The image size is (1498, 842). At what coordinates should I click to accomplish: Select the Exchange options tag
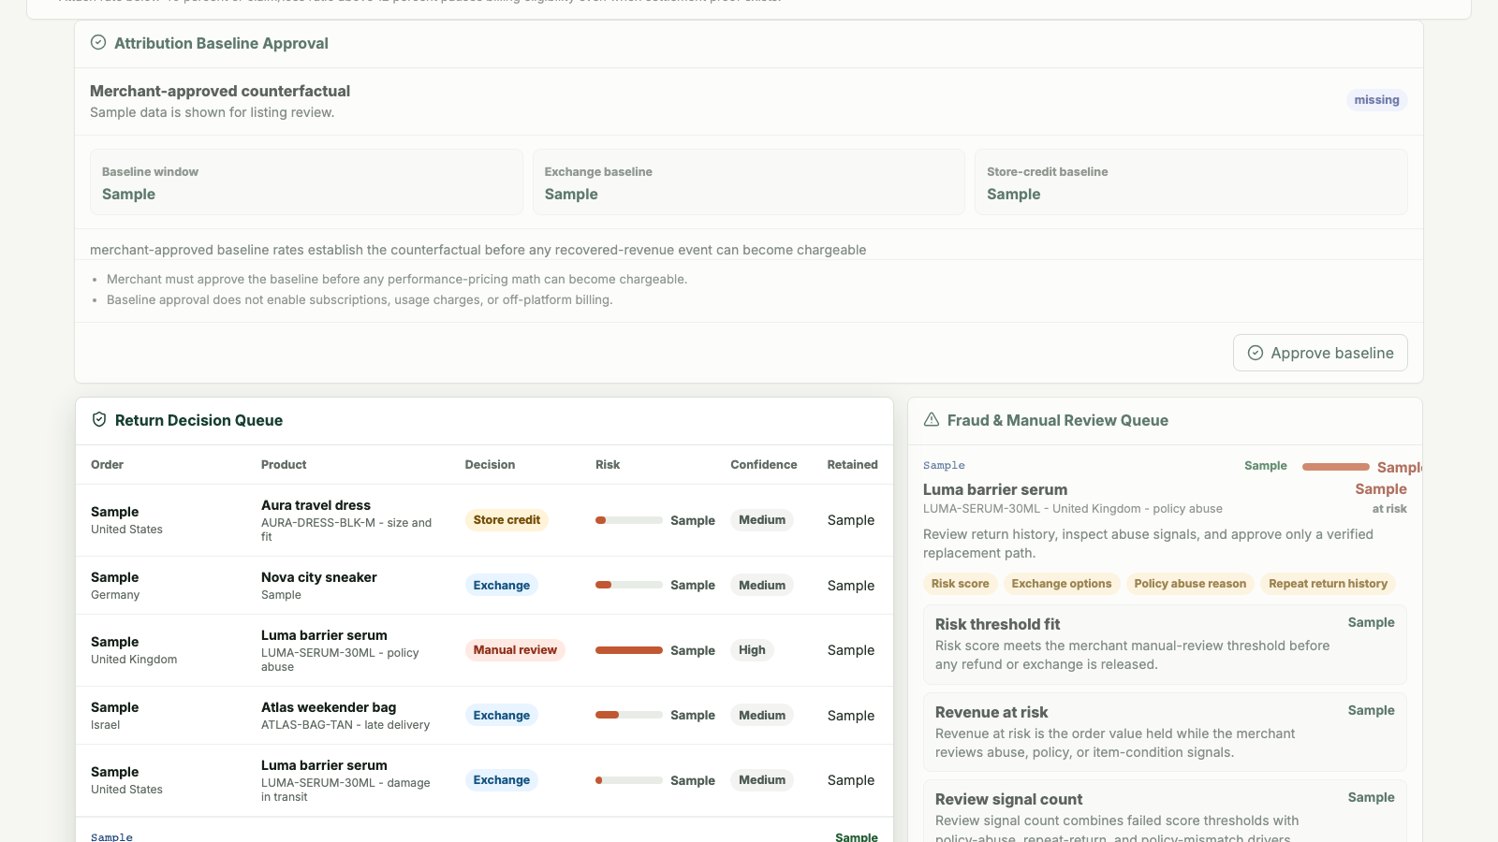1062,584
